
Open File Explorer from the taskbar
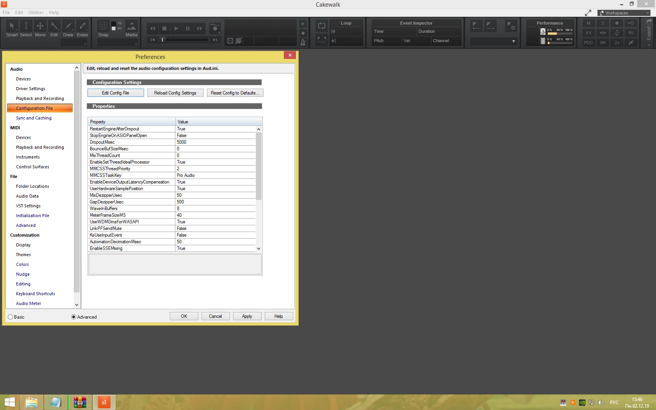click(32, 402)
